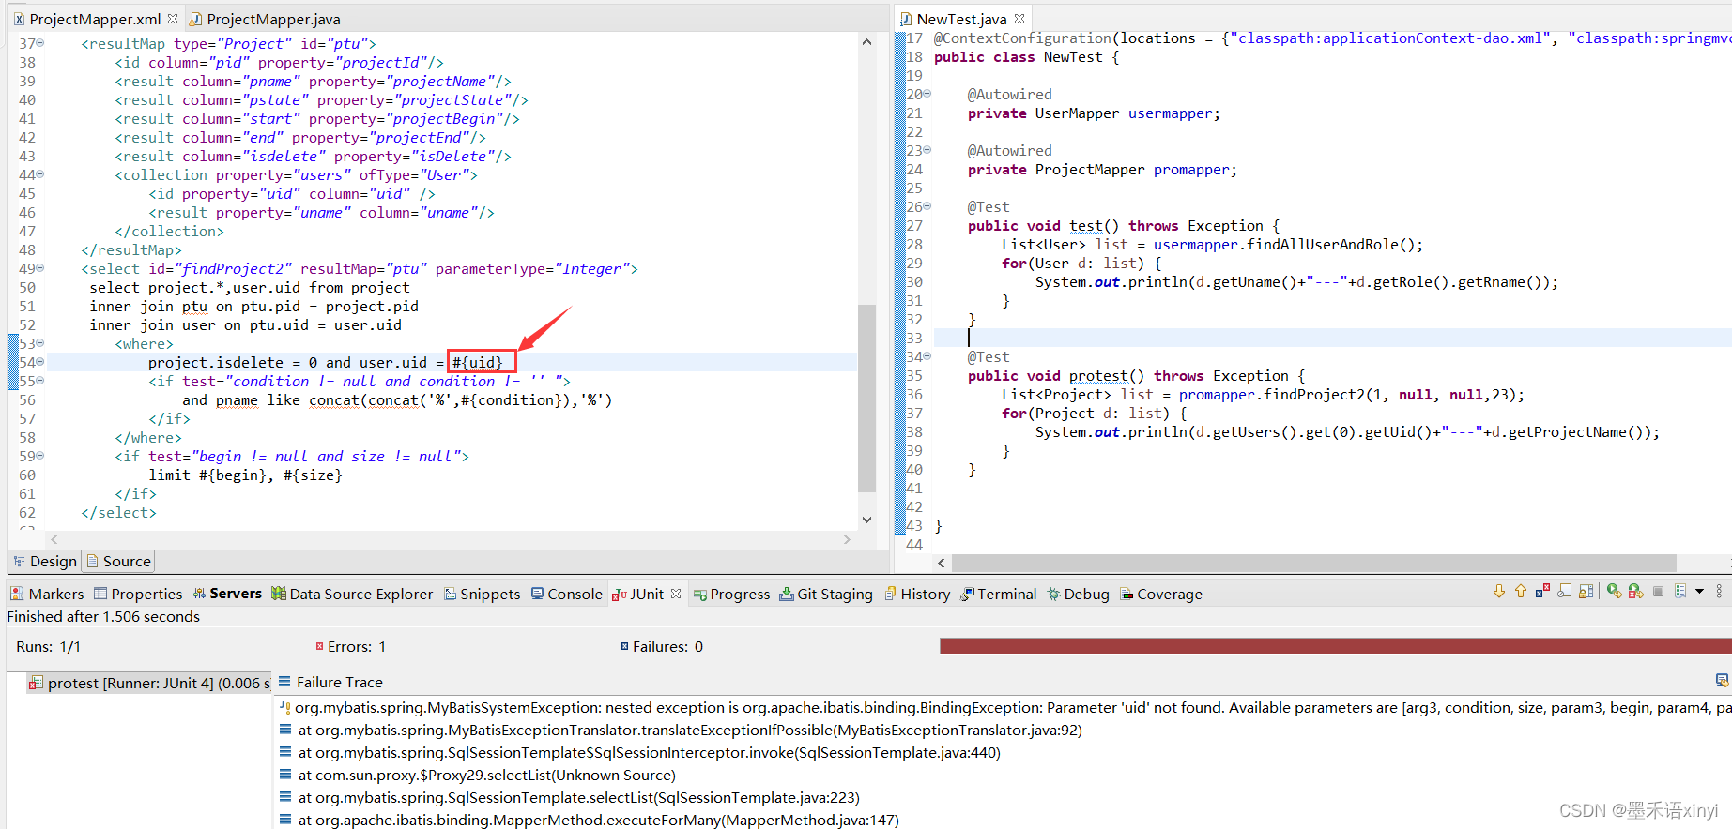Collapse the collection block at line 44
Viewport: 1732px width, 829px height.
coord(39,174)
